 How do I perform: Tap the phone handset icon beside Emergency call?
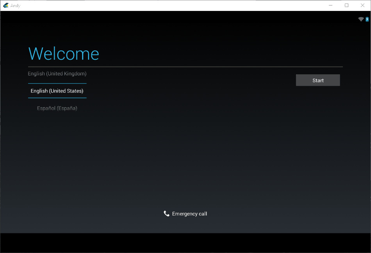[x=167, y=214]
